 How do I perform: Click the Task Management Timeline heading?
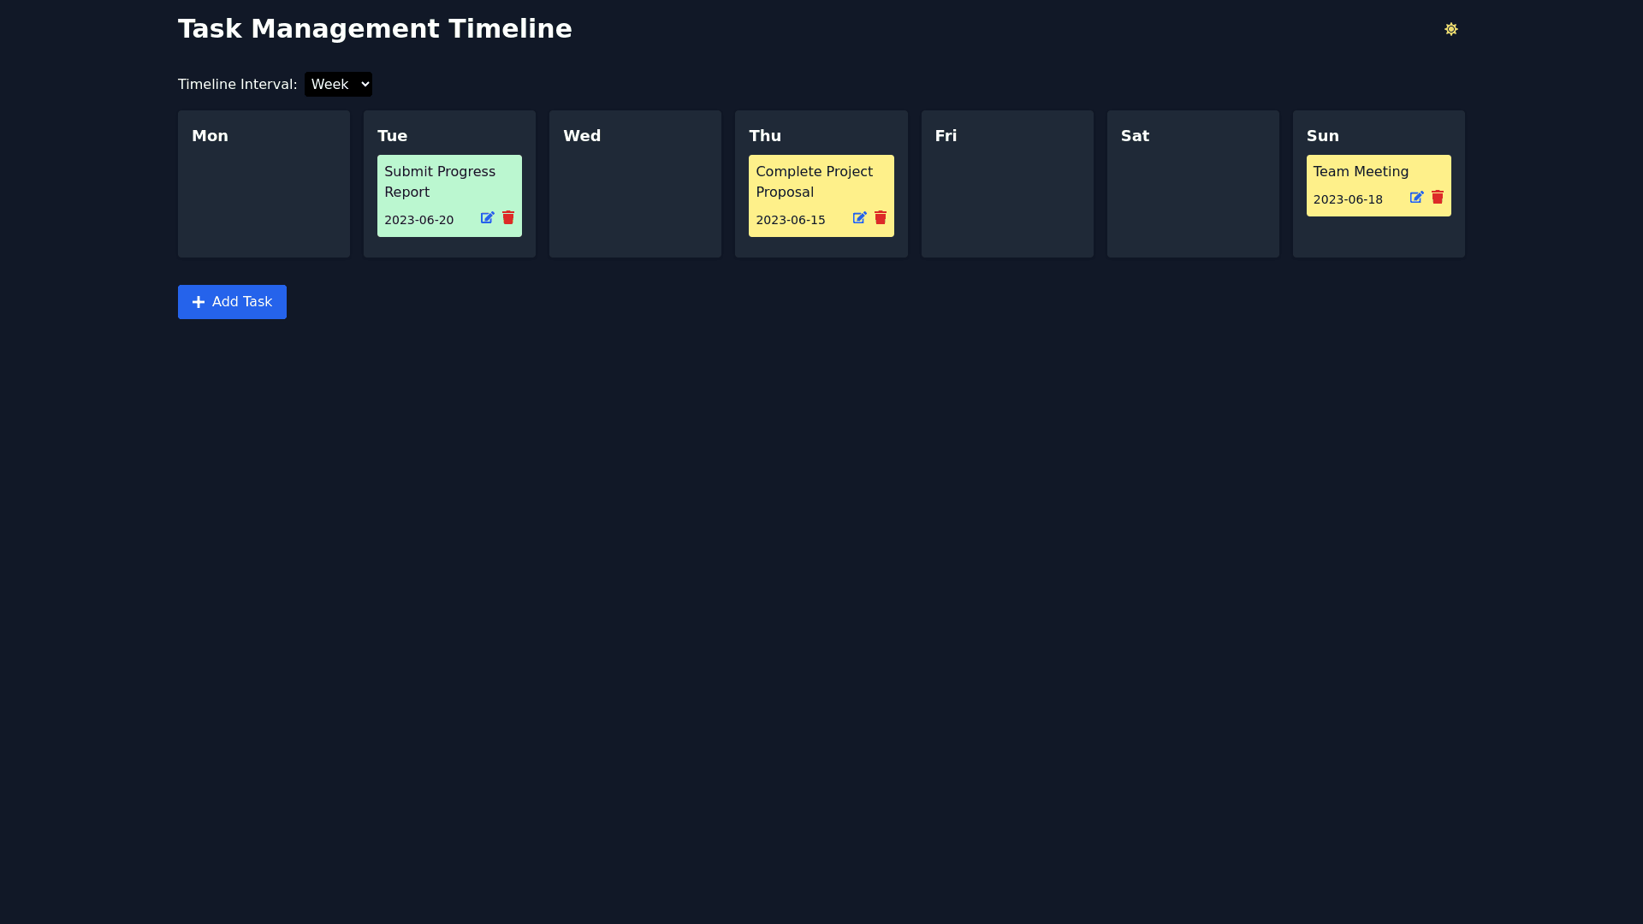375,28
